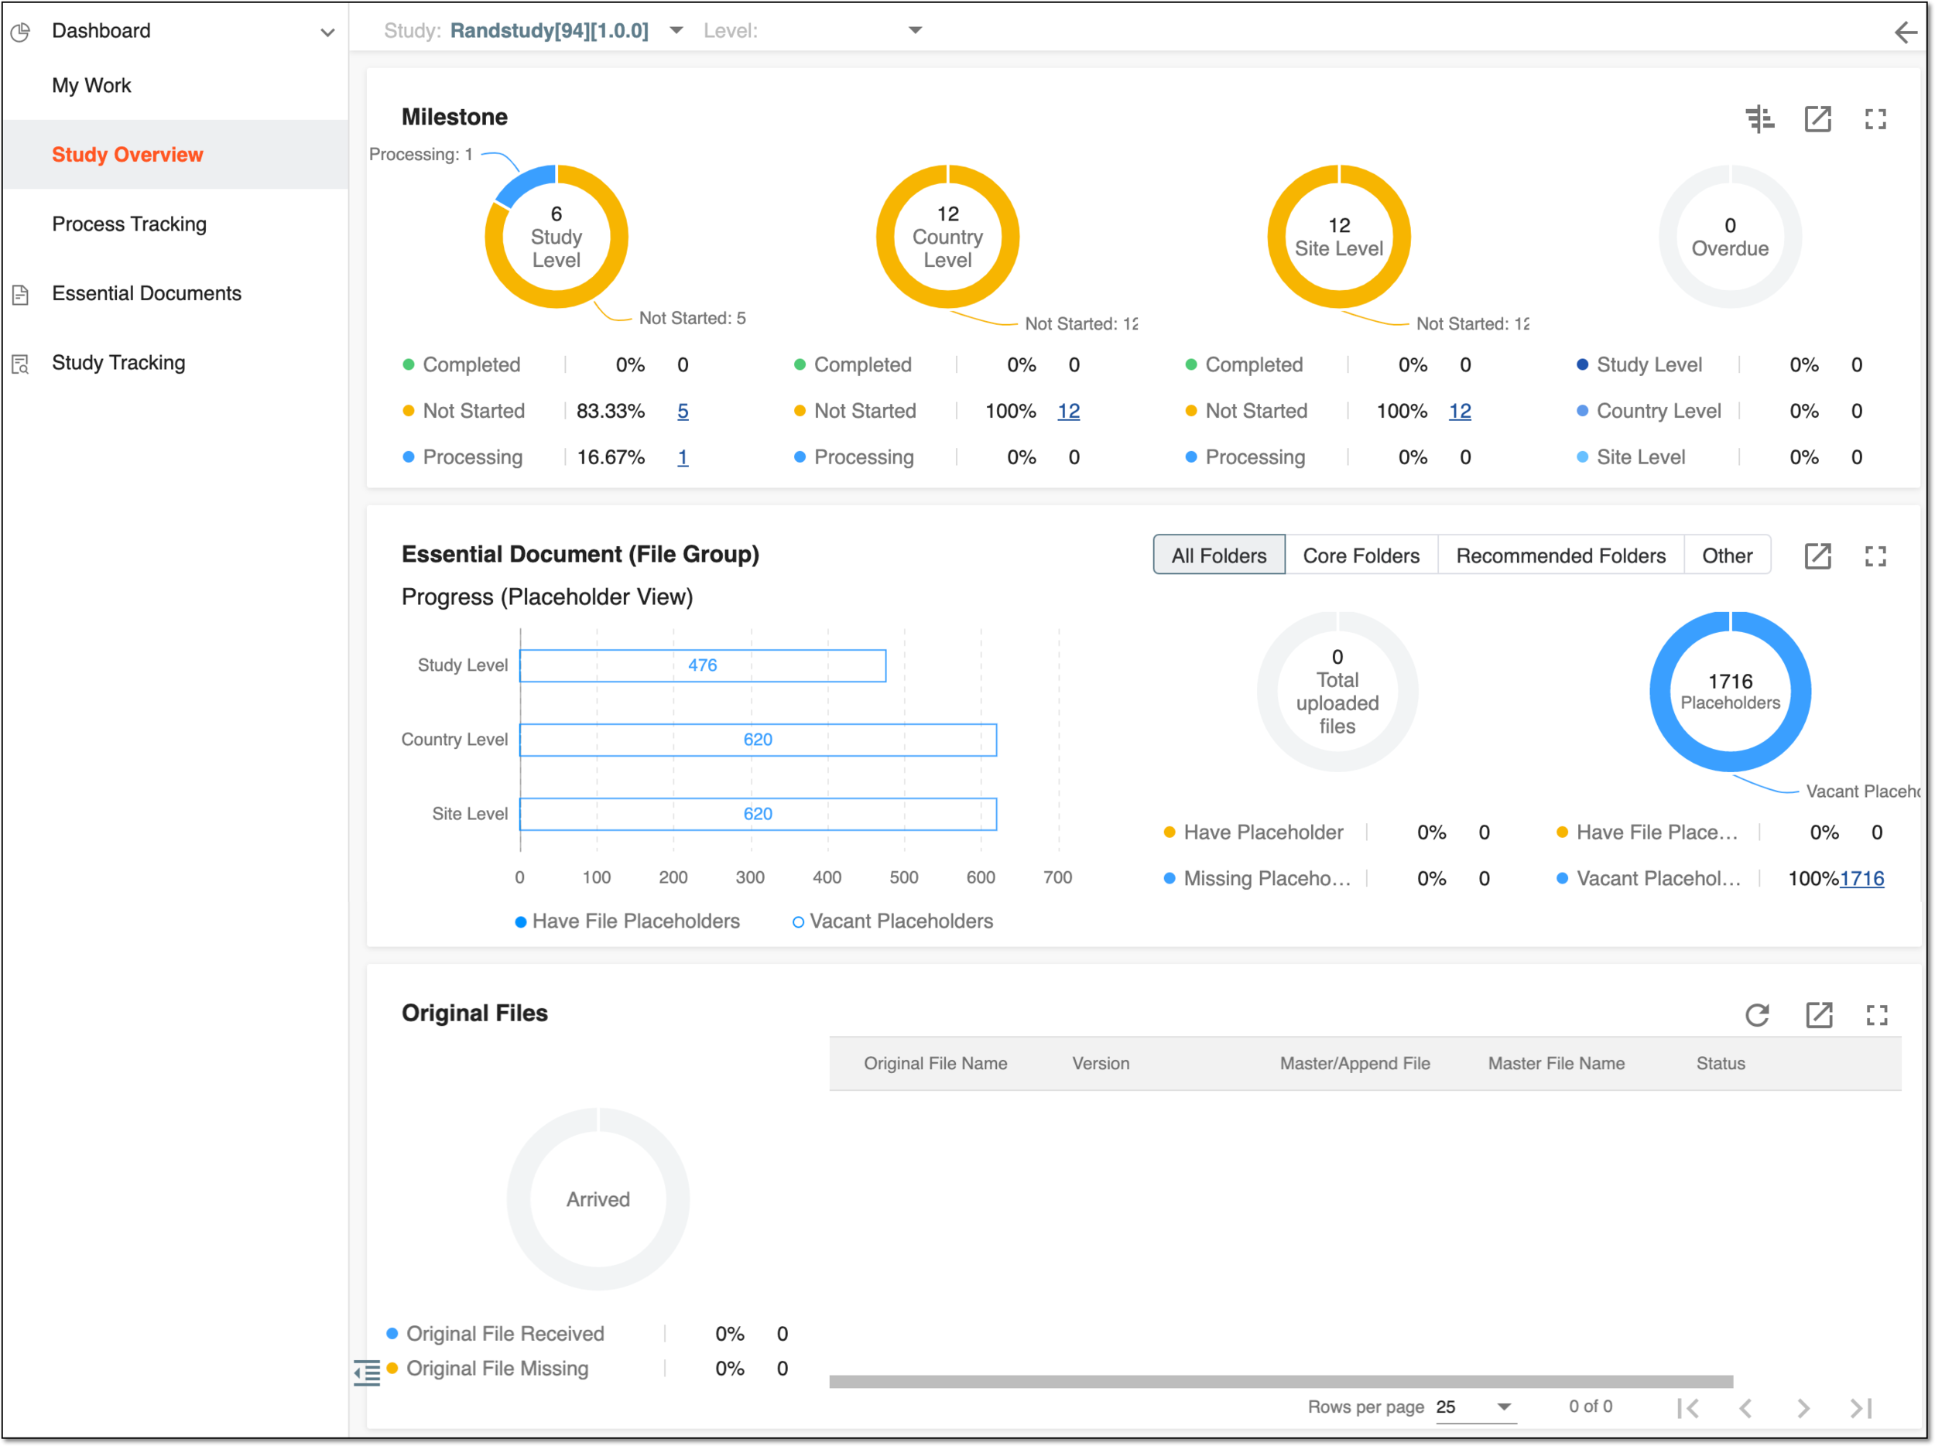
Task: Open Process Tracking page
Action: [x=129, y=224]
